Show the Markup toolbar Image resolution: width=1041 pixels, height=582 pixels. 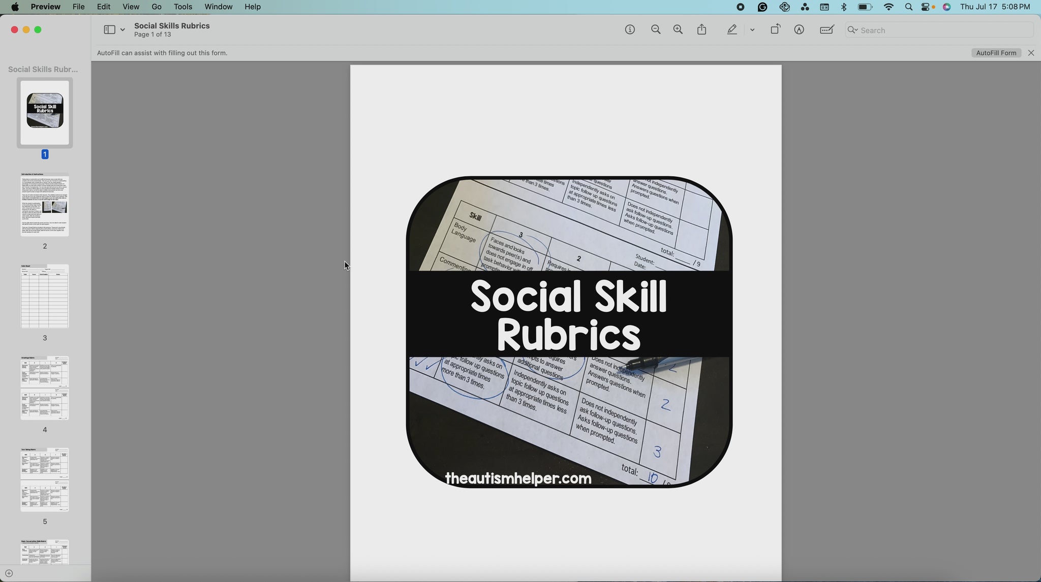coord(799,30)
